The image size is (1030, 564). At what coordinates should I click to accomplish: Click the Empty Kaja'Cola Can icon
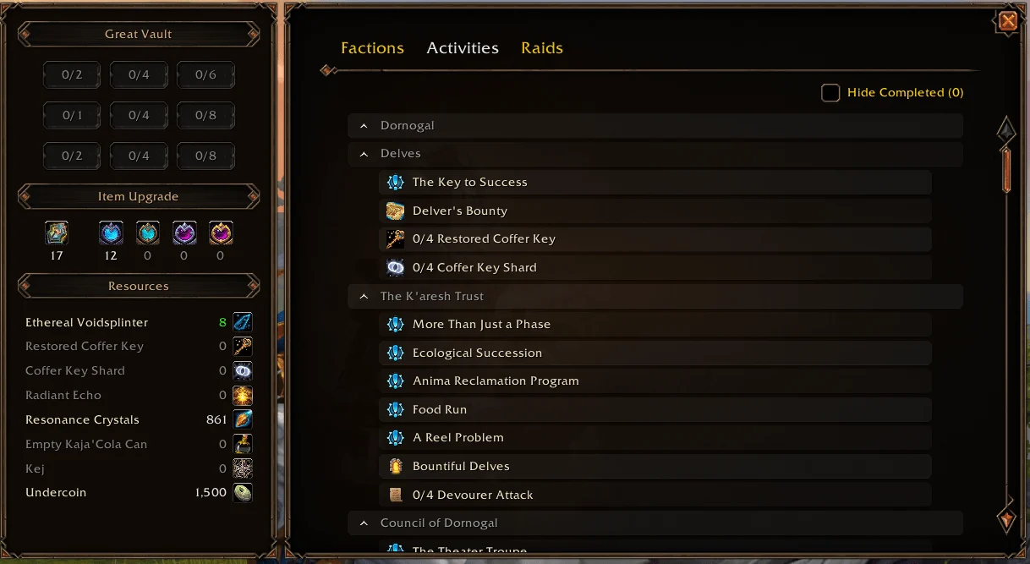[x=243, y=444]
